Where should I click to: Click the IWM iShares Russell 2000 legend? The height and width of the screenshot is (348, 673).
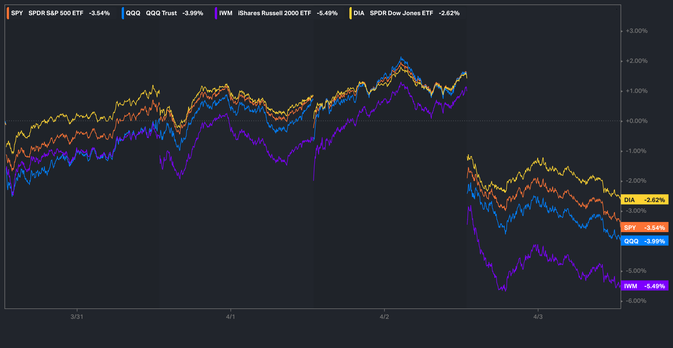pyautogui.click(x=278, y=13)
